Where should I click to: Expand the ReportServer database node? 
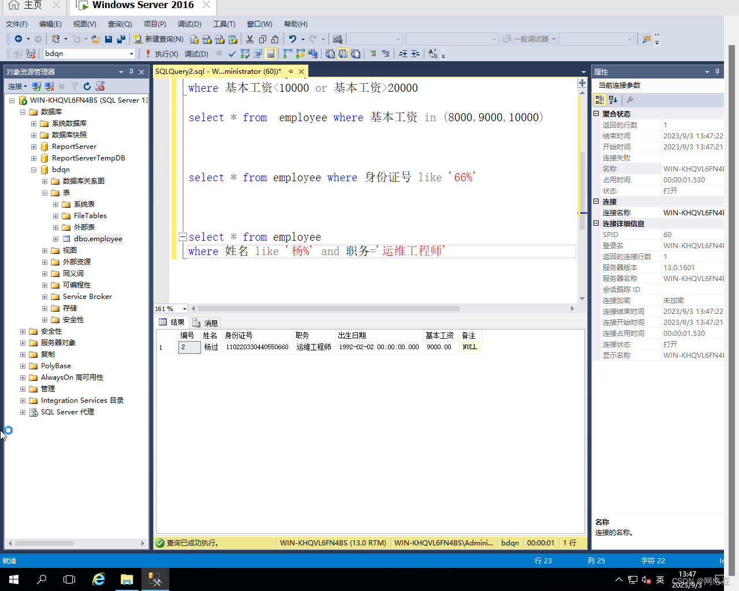pyautogui.click(x=33, y=147)
